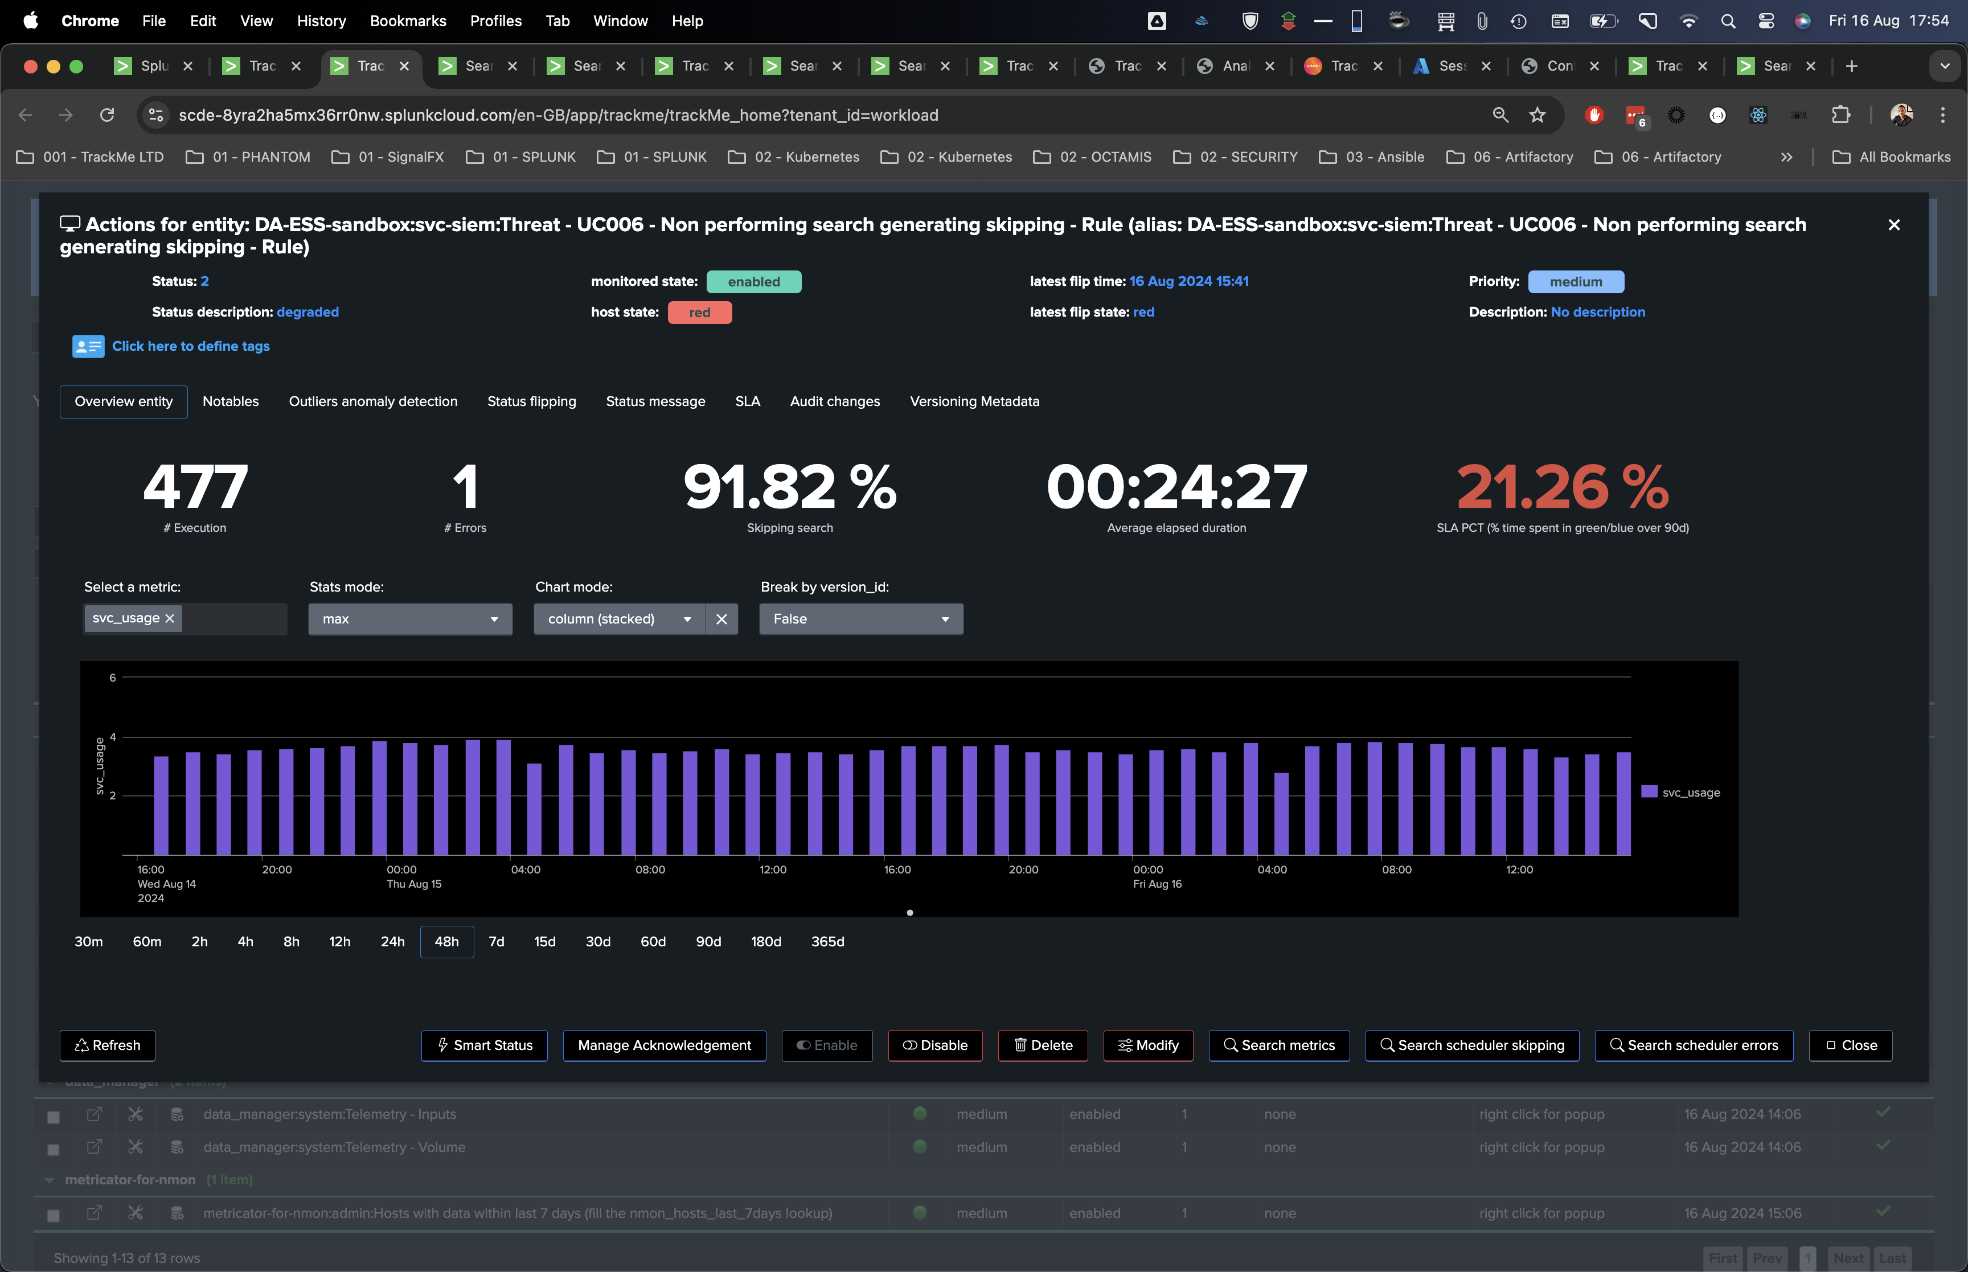Image resolution: width=1968 pixels, height=1272 pixels.
Task: Click the Smart Status button
Action: pyautogui.click(x=484, y=1045)
